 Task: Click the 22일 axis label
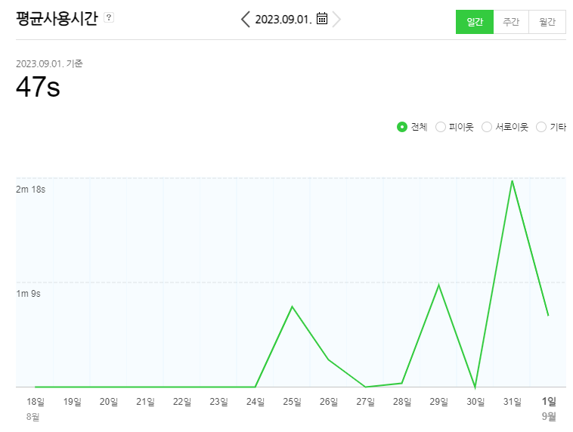point(182,402)
